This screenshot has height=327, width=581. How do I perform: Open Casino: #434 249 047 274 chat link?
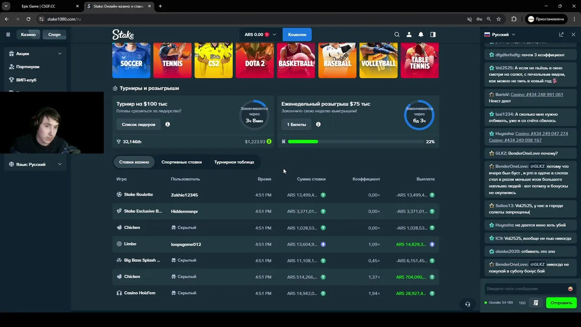pos(542,134)
